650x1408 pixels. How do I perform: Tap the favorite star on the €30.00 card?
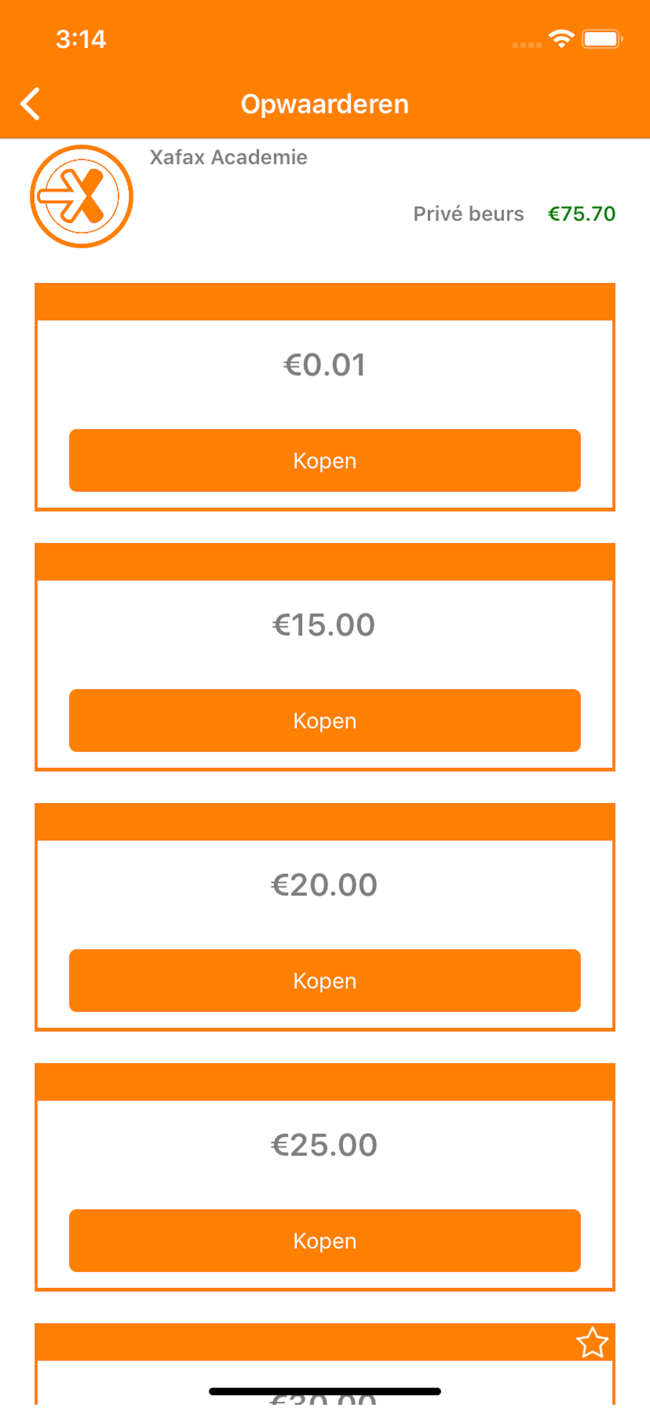coord(591,1343)
